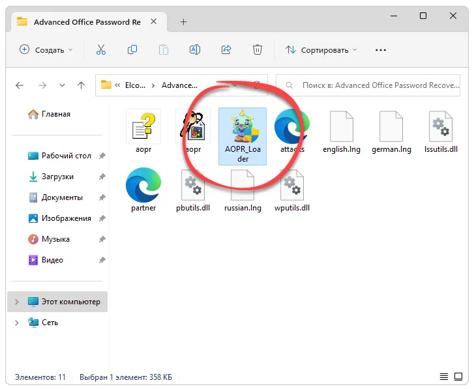Open Документы in sidebar
Viewport: 474px width, 389px height.
click(x=55, y=197)
